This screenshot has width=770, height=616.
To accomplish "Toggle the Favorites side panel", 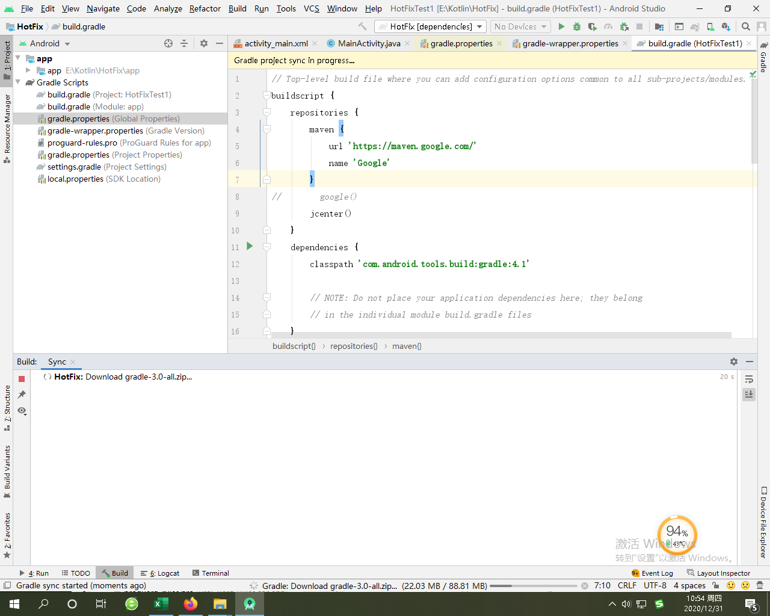I will click(x=7, y=535).
